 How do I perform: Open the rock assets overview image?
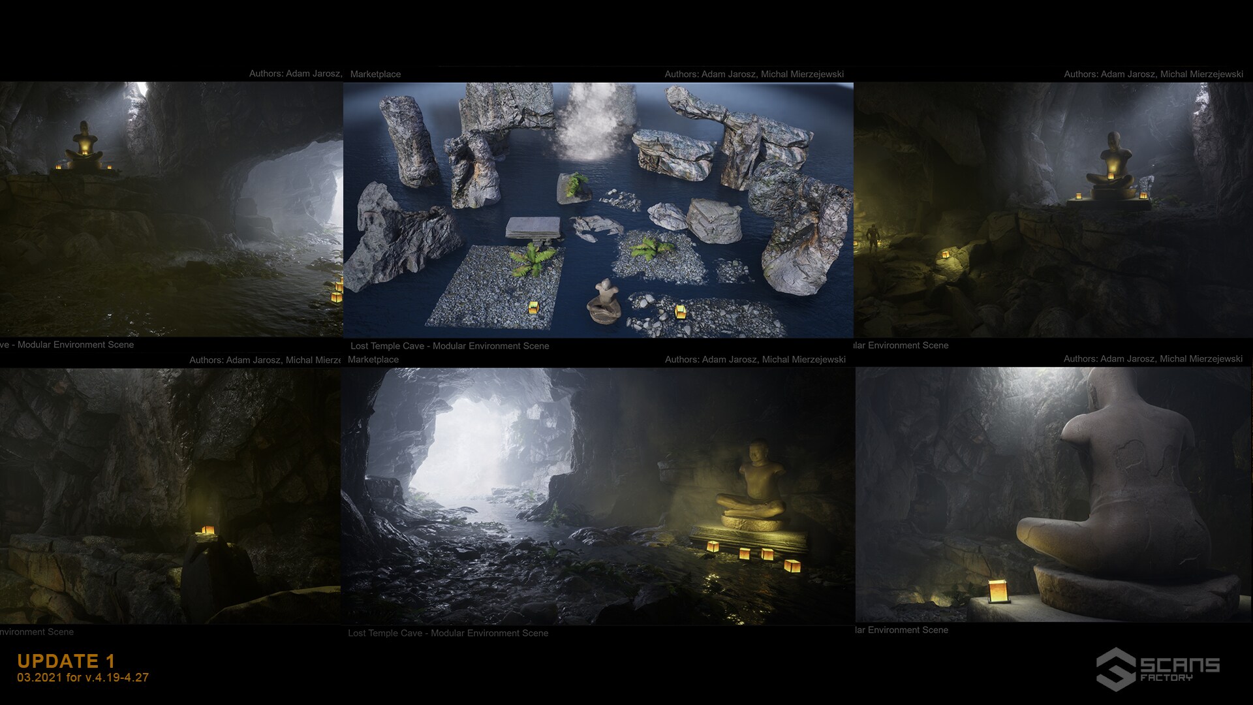[598, 209]
